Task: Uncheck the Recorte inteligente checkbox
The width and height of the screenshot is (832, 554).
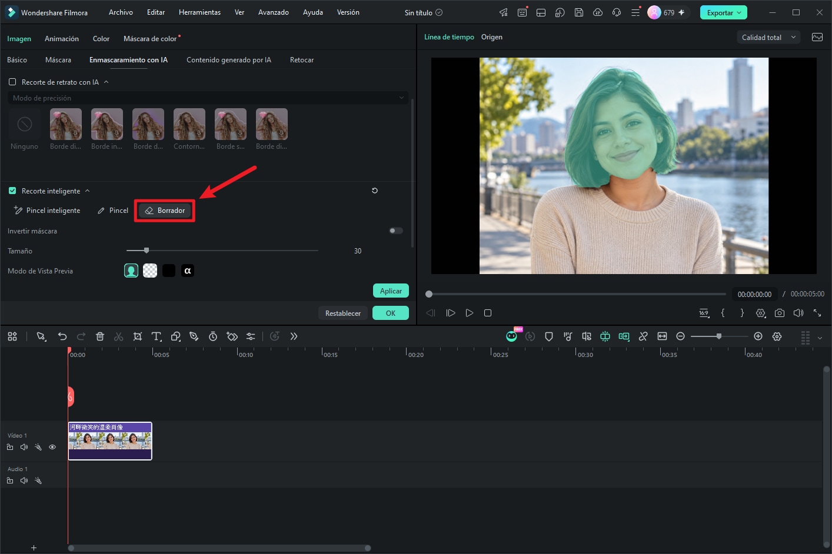Action: click(12, 191)
